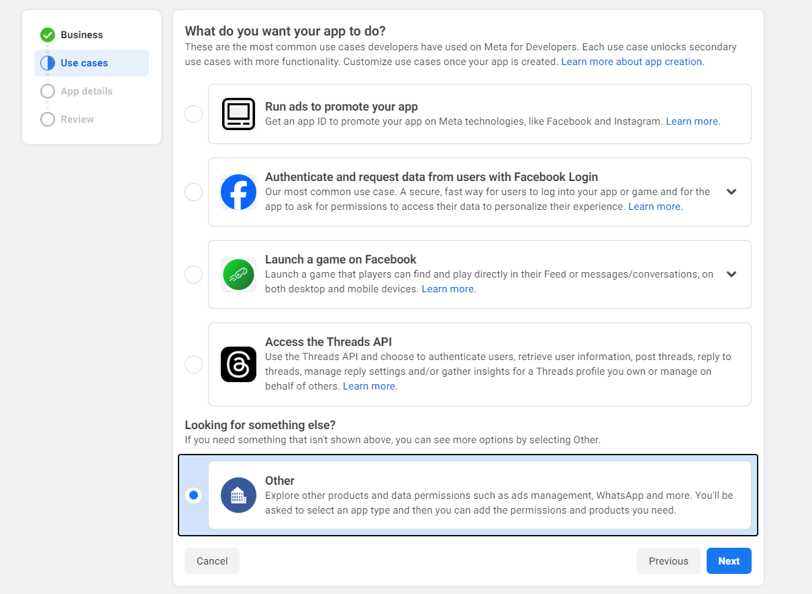
Task: Select the Run ads radio button
Action: [x=193, y=114]
